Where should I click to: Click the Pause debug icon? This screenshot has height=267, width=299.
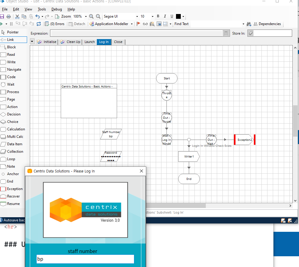(11, 24)
